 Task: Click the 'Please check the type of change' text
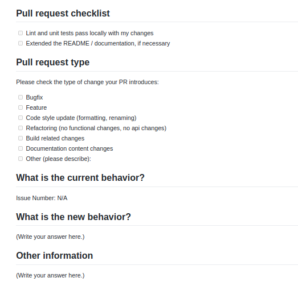click(x=87, y=82)
